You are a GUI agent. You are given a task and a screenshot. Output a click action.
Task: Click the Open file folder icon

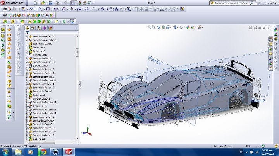43,3
